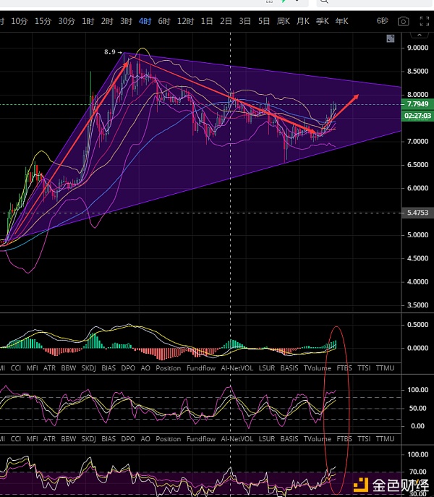Select TVolume in the tab row above the bottom panel
Screen dimensions: 434x497
click(x=318, y=439)
